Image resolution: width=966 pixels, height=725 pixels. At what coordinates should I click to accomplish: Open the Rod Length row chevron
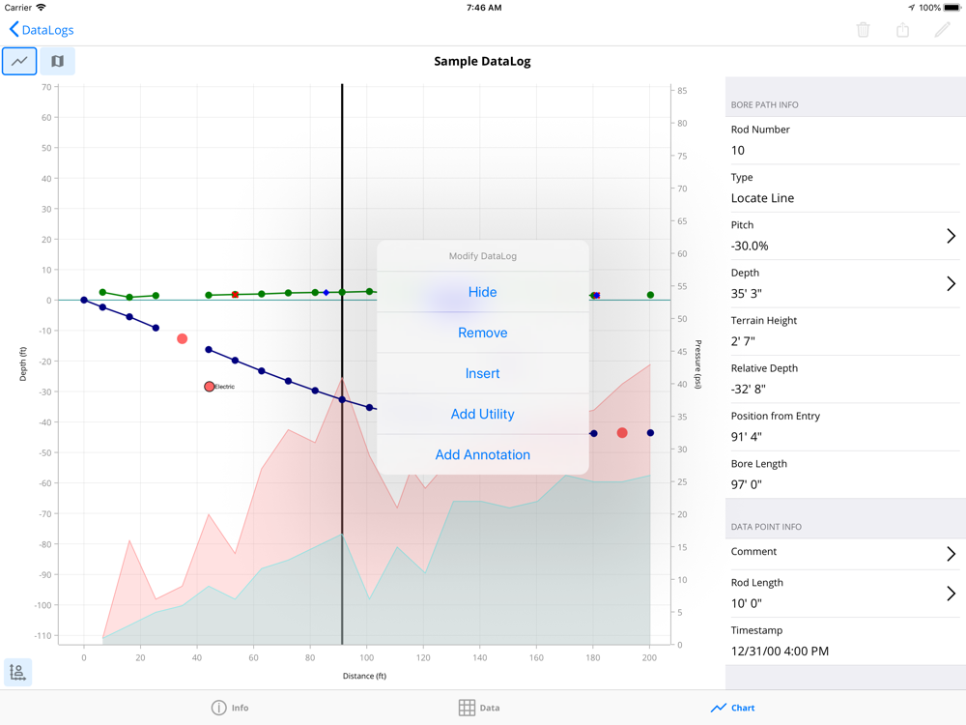click(x=951, y=593)
